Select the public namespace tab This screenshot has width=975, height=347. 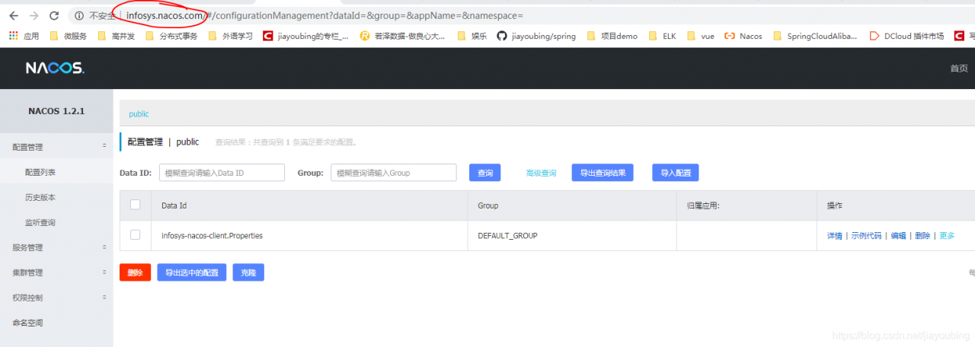139,113
